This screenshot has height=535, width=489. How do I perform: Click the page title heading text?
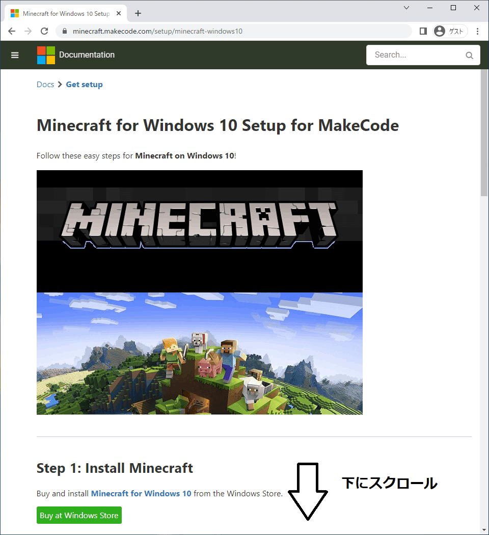(218, 125)
